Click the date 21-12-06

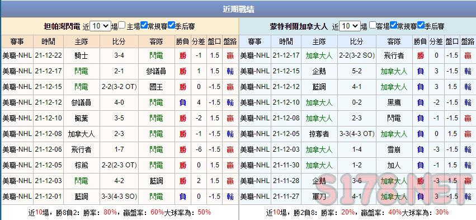pyautogui.click(x=48, y=150)
